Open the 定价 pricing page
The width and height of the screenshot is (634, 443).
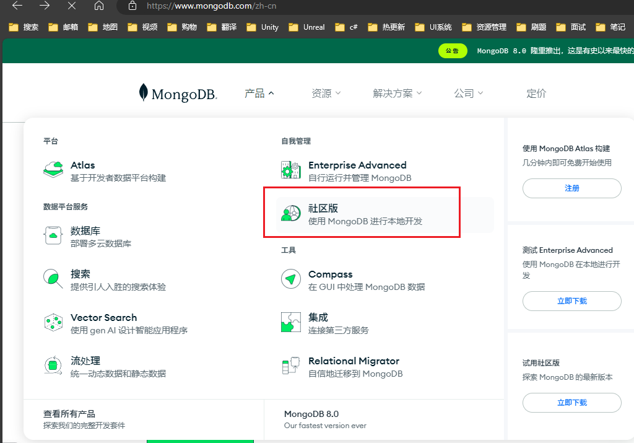click(x=536, y=94)
